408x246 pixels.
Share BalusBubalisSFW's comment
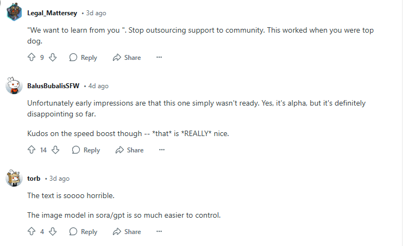129,150
